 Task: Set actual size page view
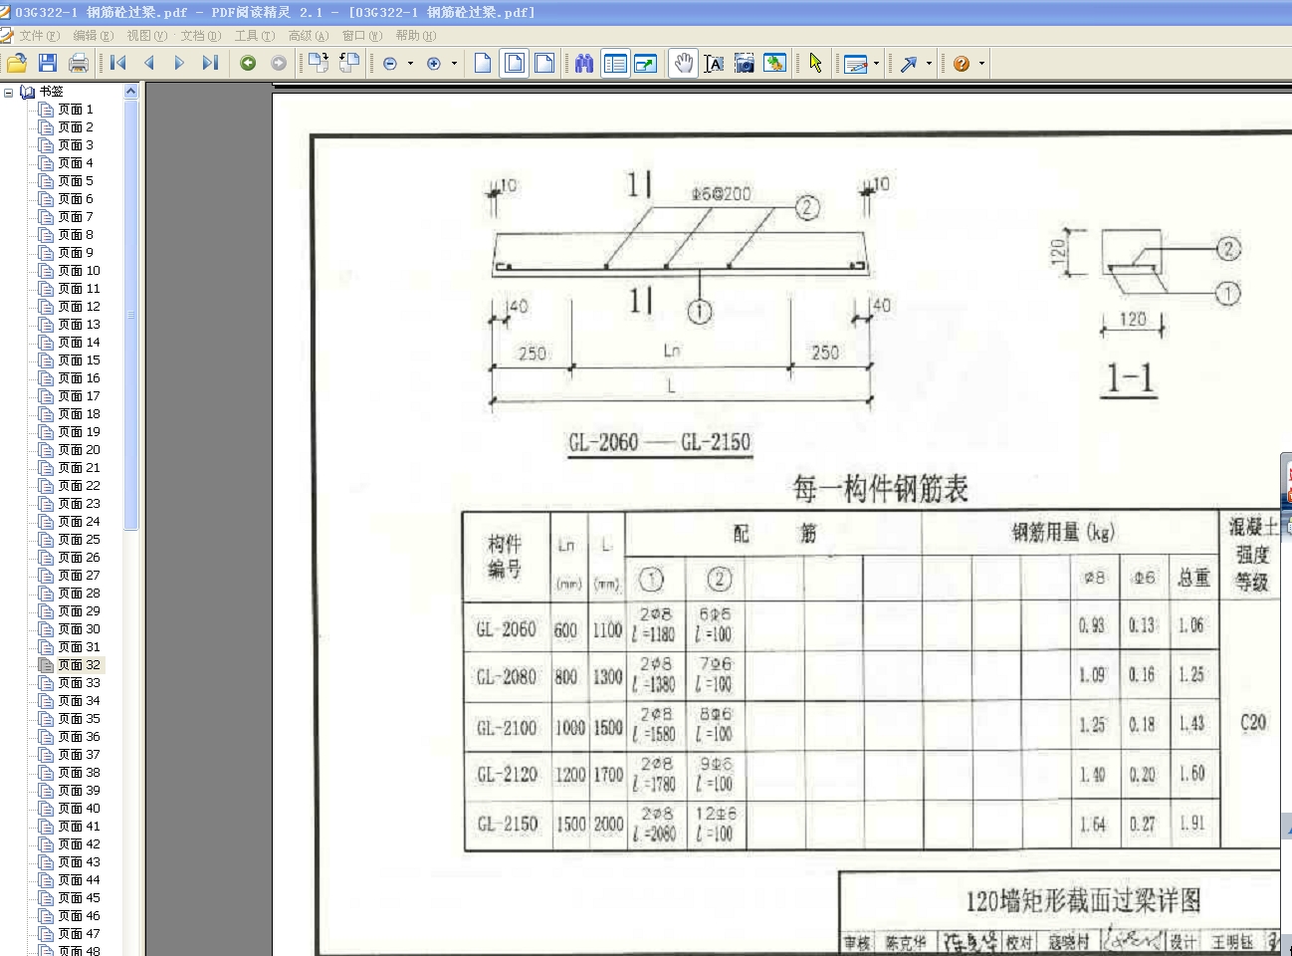coord(483,64)
